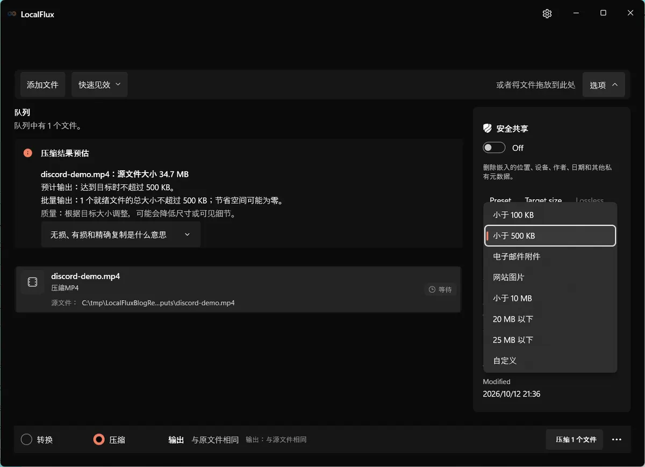
Task: Click the 压缩 1 个文件 button
Action: click(575, 440)
